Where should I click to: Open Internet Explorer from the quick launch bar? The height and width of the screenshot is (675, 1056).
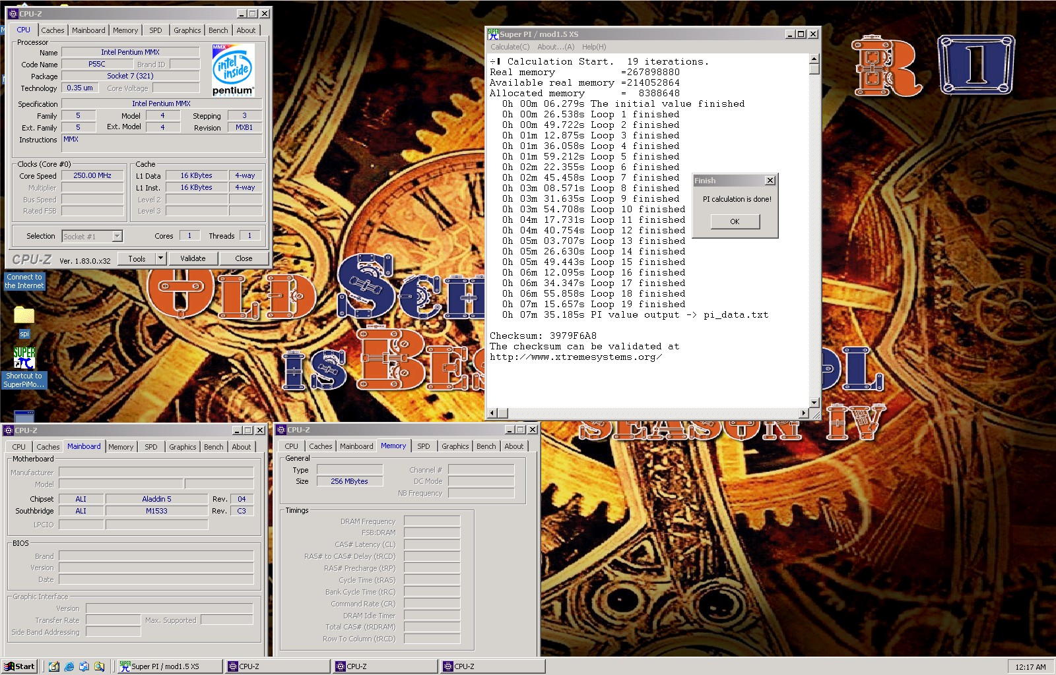(69, 666)
